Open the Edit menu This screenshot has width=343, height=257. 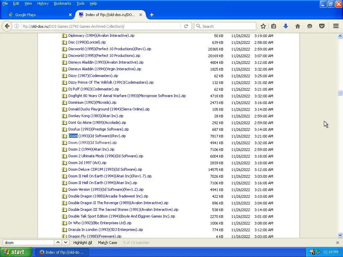coord(16,3)
